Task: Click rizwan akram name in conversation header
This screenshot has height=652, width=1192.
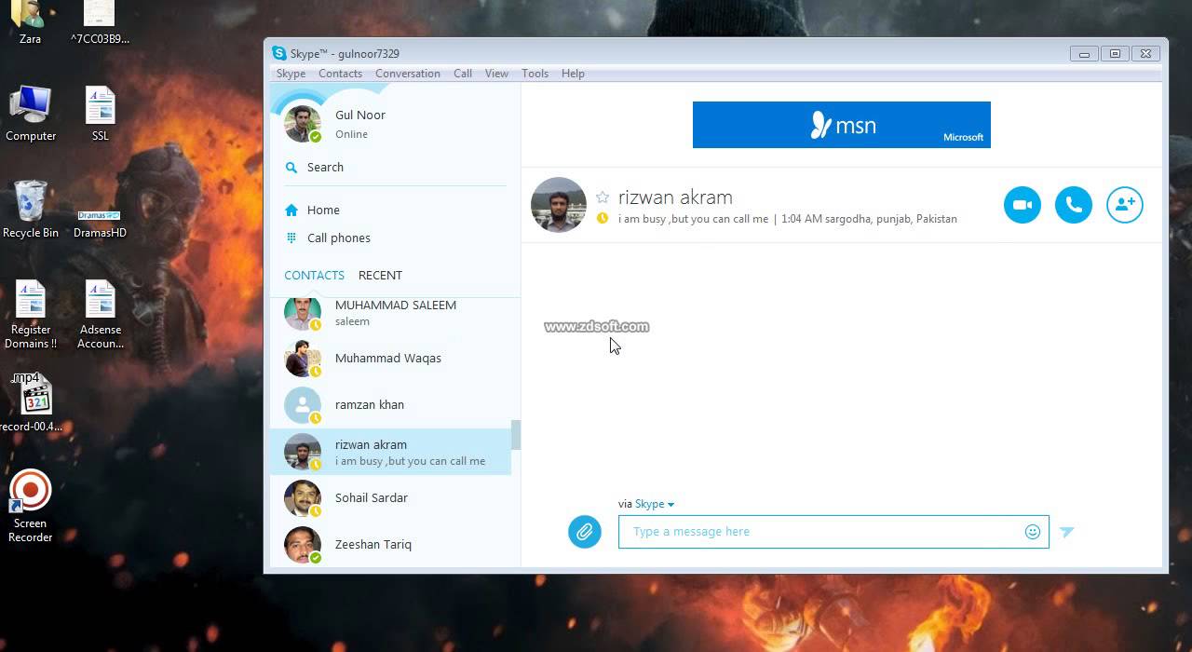Action: point(675,197)
